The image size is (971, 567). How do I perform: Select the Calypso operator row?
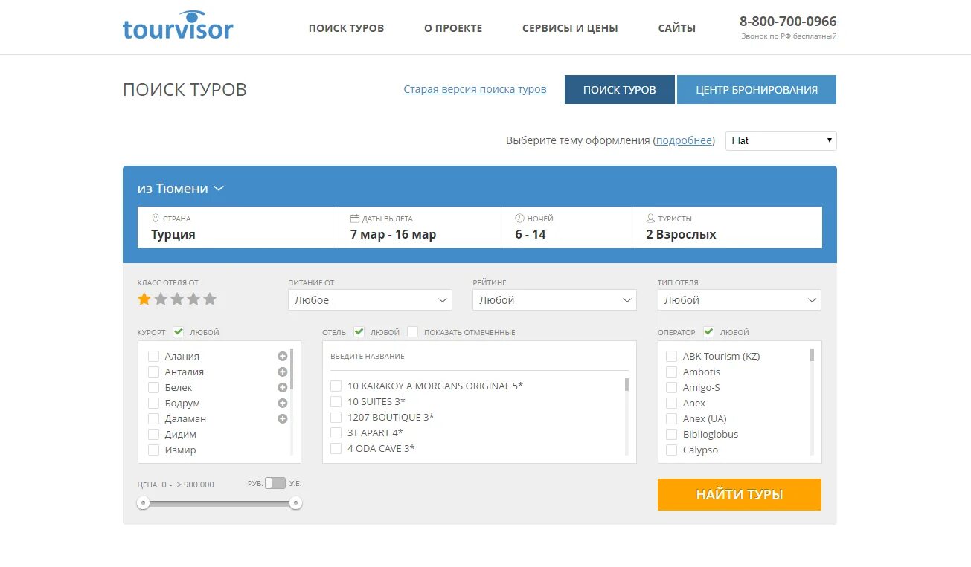click(x=693, y=450)
